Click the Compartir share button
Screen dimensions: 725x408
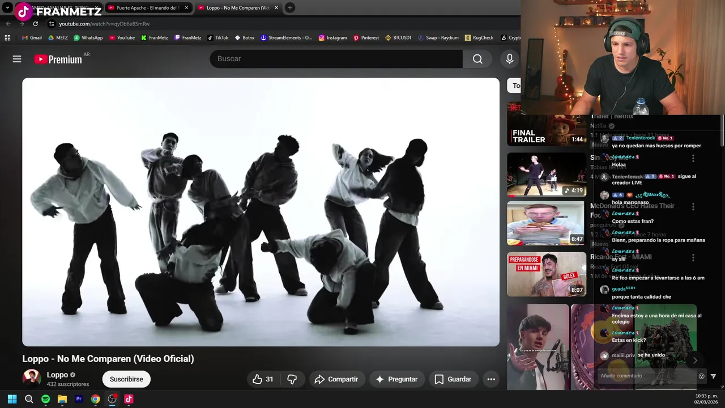coord(336,379)
